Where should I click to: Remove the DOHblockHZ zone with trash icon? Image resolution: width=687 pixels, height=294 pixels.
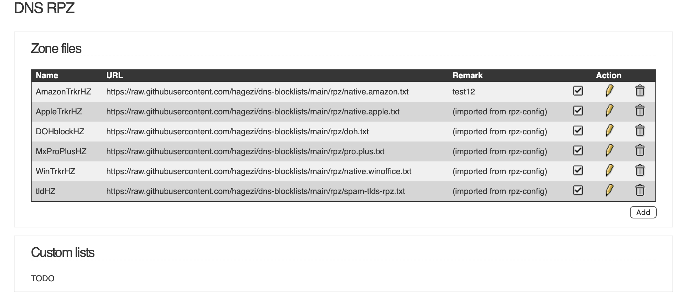(x=640, y=131)
